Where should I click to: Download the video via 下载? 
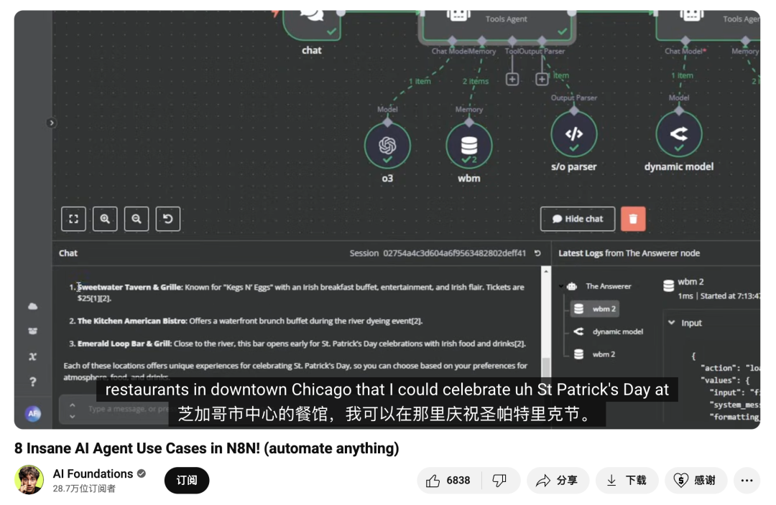coord(627,481)
